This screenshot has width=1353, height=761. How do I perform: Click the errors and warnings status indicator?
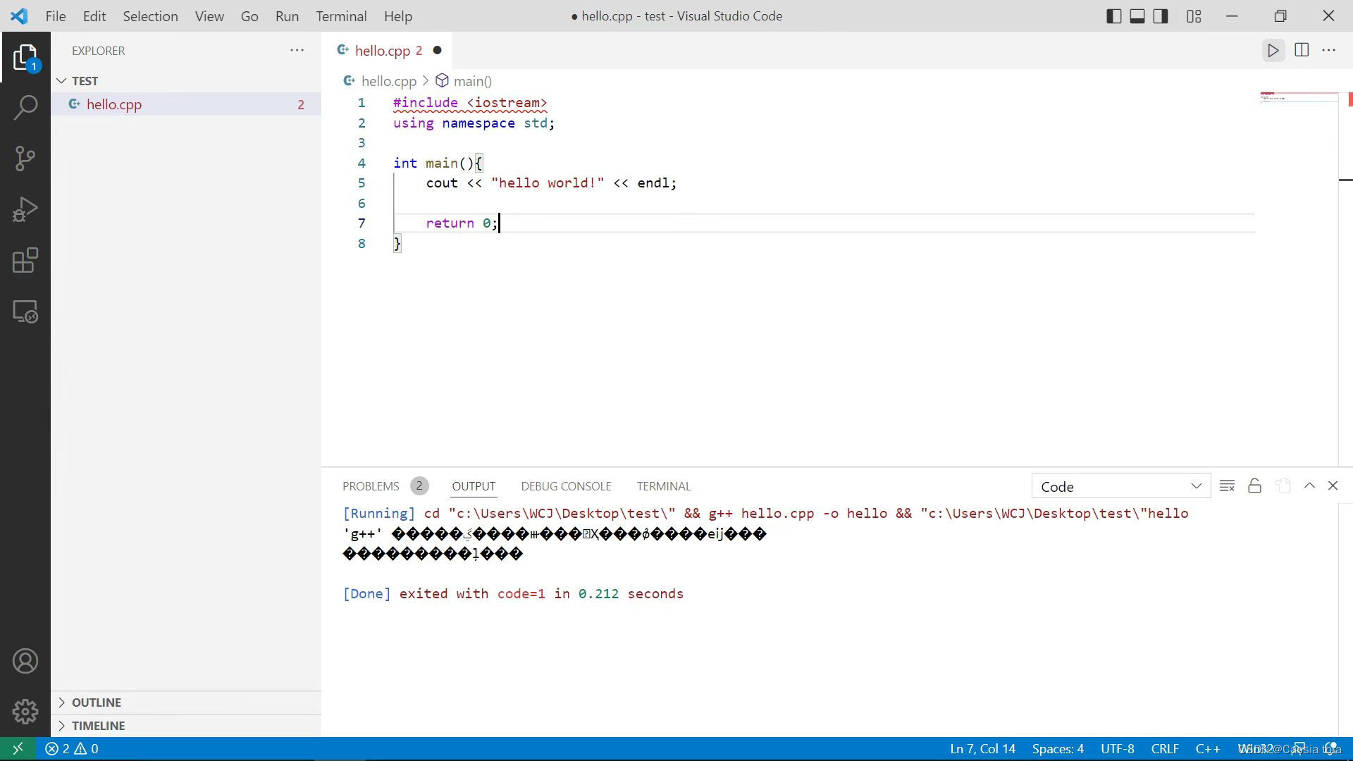[72, 748]
